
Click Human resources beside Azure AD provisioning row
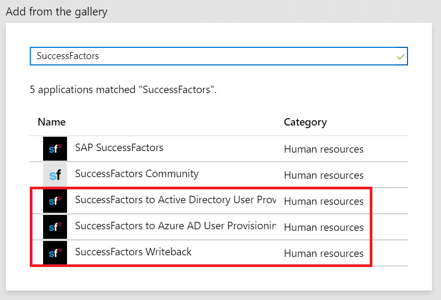click(x=323, y=228)
